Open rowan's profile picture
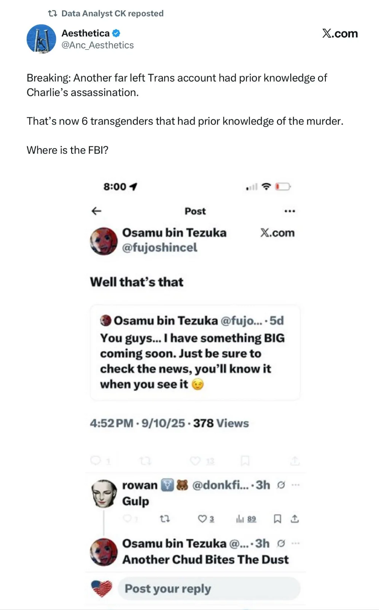The height and width of the screenshot is (610, 379). click(x=104, y=493)
